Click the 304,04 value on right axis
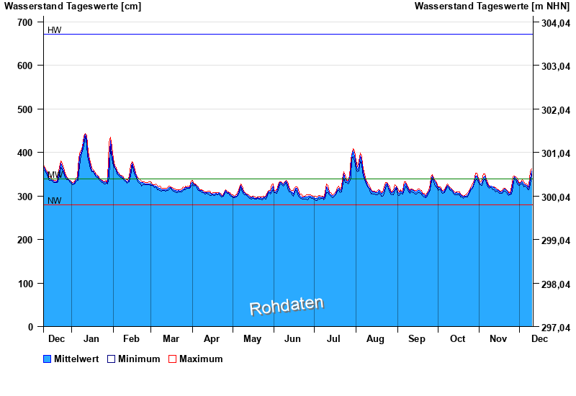576x396 pixels. click(x=555, y=22)
